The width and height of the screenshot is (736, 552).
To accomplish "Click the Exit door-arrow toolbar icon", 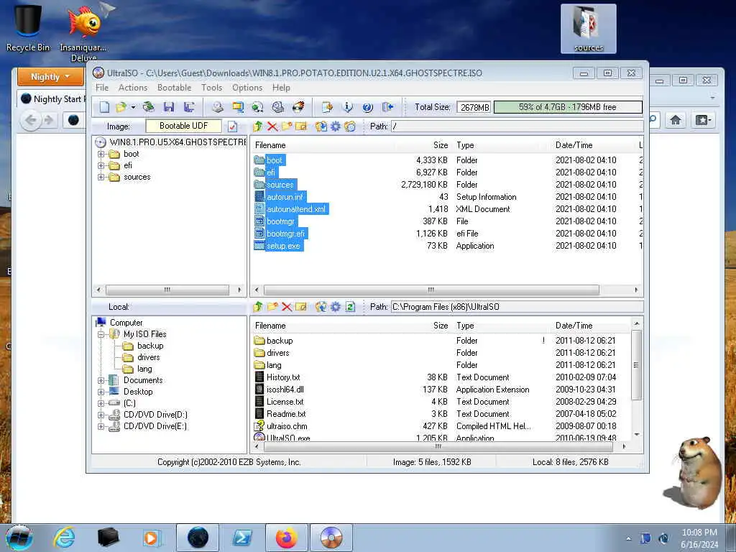I will 387,108.
